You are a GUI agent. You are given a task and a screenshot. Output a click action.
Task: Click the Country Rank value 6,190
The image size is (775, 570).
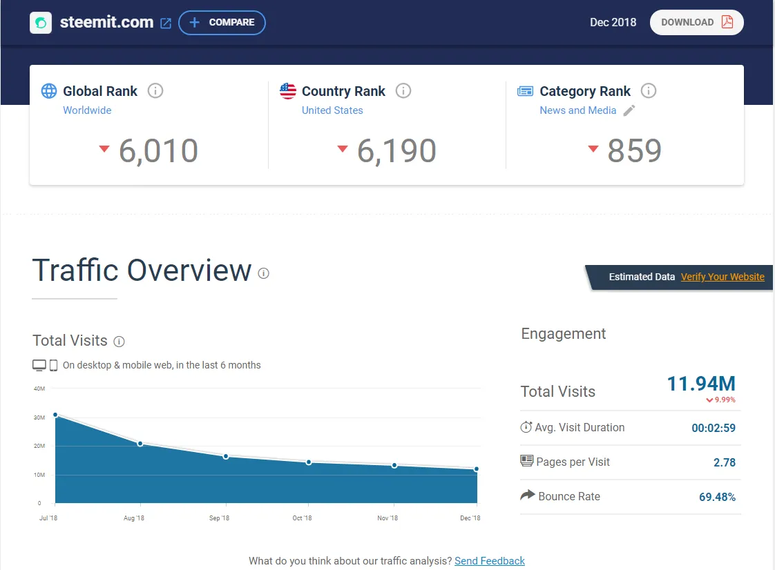[396, 150]
